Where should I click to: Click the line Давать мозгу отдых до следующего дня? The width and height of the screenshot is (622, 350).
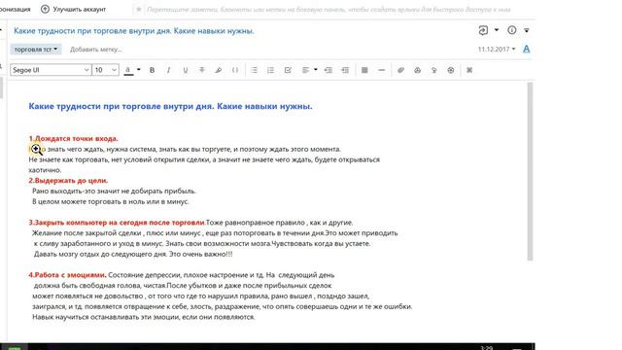133,254
